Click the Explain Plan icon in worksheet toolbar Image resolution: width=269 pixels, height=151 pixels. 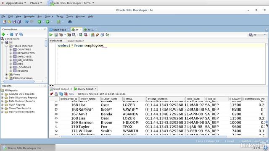[x=61, y=35]
